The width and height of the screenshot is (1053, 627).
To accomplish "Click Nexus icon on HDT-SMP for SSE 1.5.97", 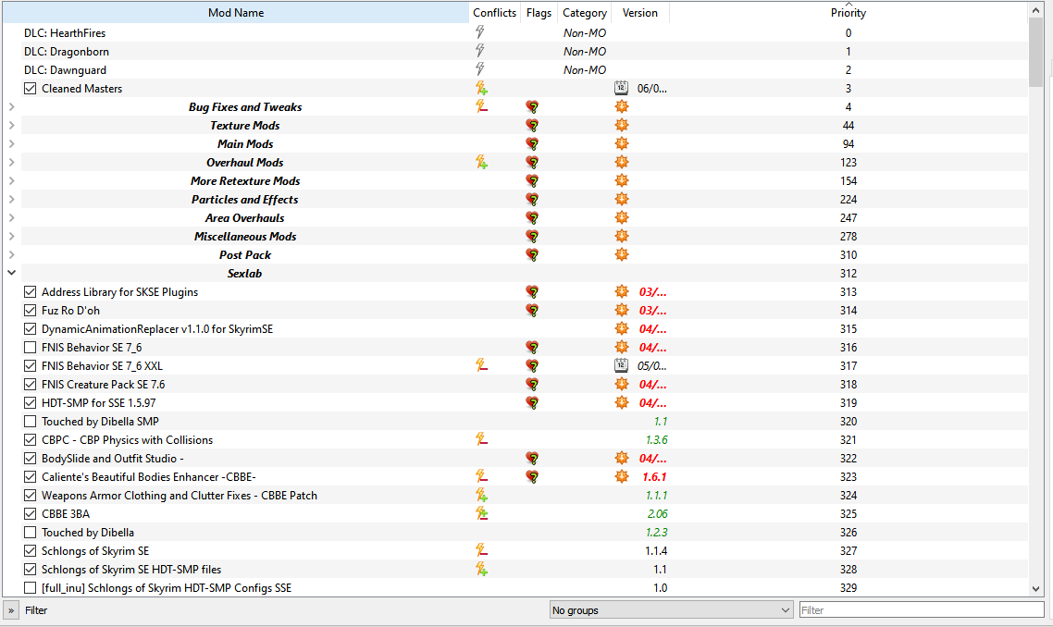I will click(x=622, y=402).
